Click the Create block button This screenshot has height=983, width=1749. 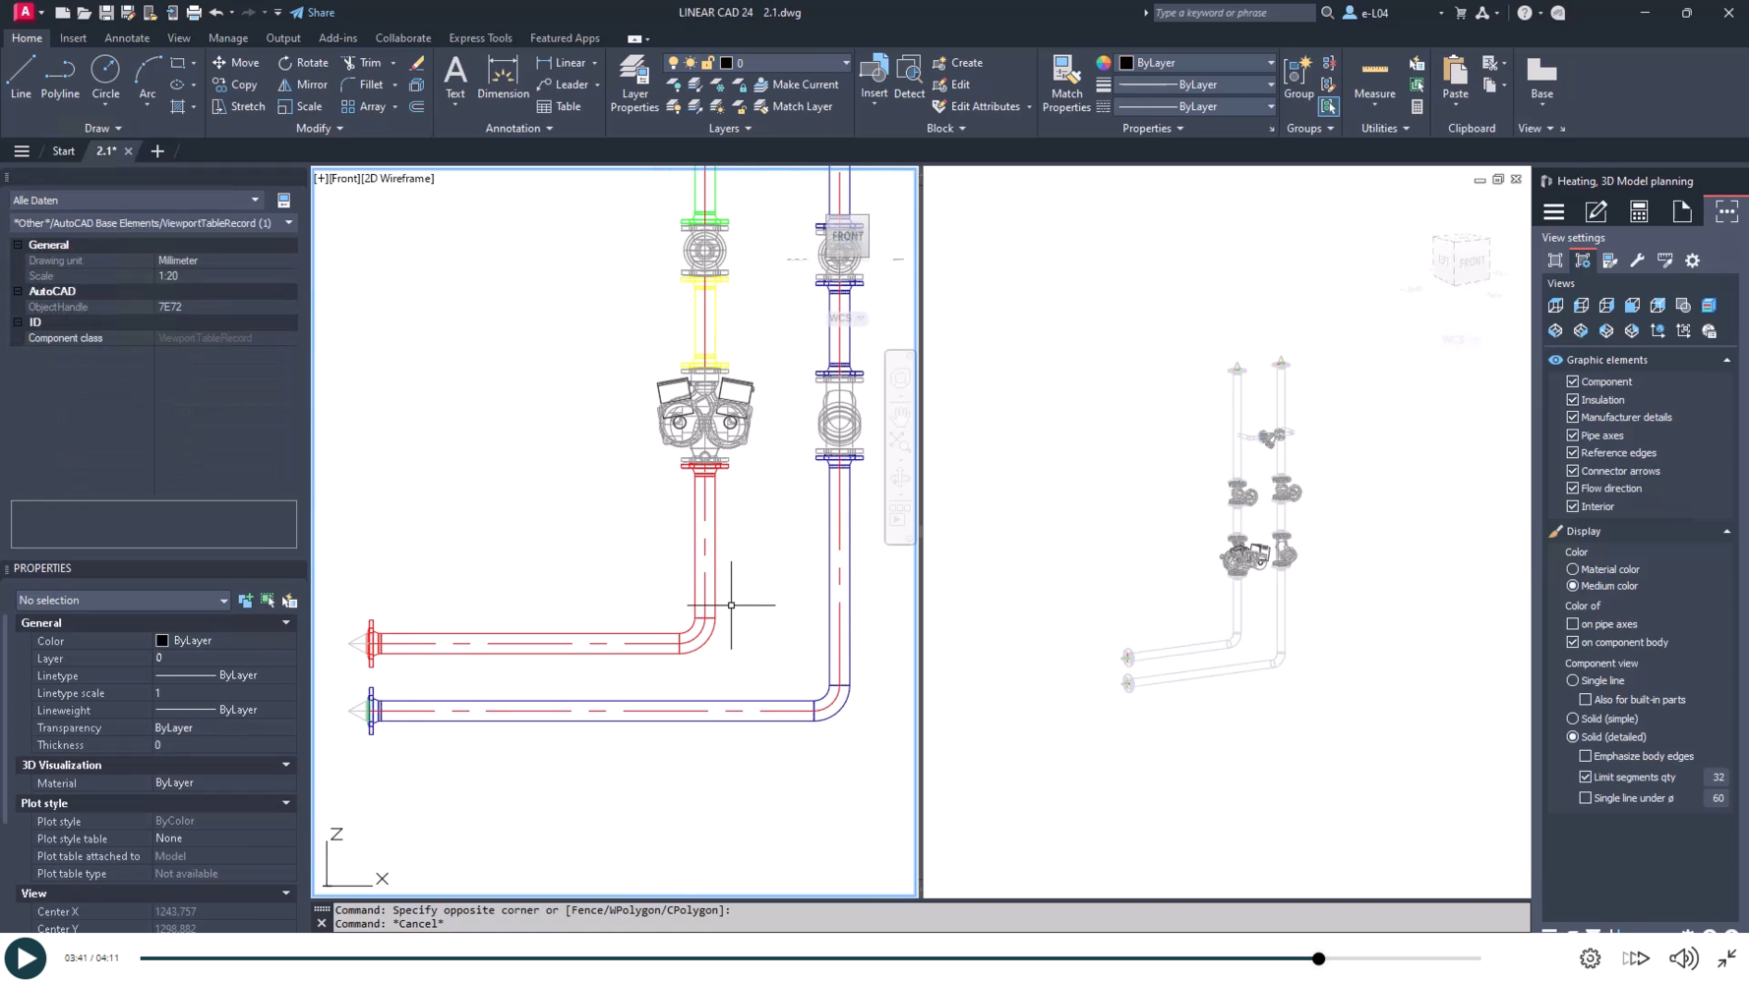956,62
